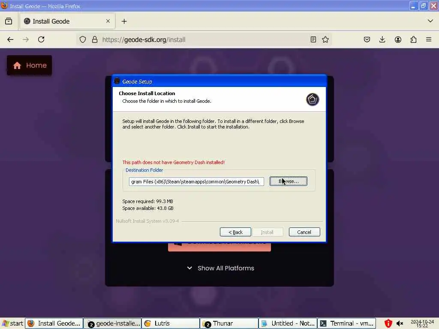Expand Show All Platforms

221,268
